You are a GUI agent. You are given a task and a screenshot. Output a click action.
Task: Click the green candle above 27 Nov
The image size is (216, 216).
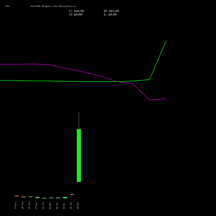point(38,197)
